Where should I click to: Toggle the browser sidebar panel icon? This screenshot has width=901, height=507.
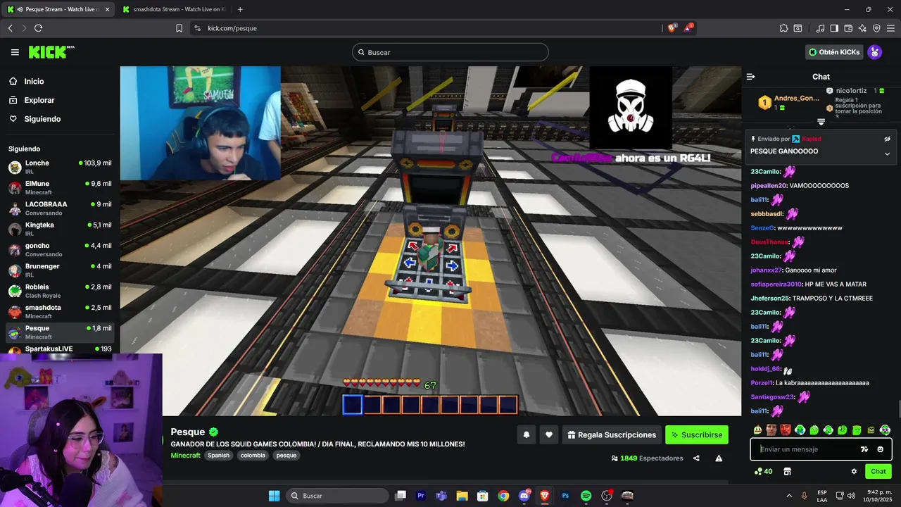click(834, 28)
